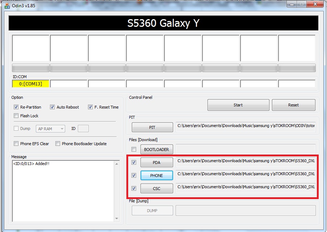Check the BOOTLOADER file checkbox

[x=134, y=149]
